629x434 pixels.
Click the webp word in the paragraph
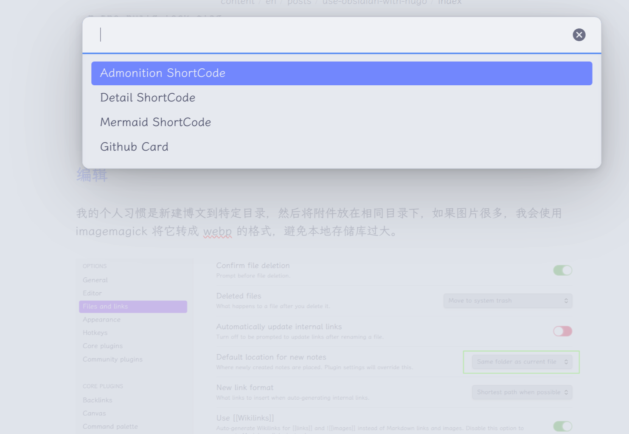(x=217, y=231)
